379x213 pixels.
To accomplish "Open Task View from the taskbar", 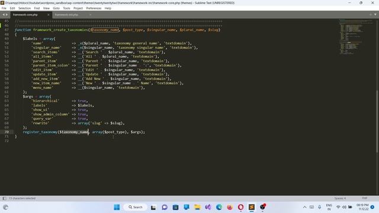I will pyautogui.click(x=153, y=207).
